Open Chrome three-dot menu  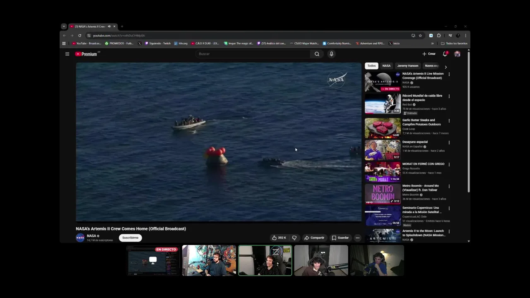pos(465,36)
